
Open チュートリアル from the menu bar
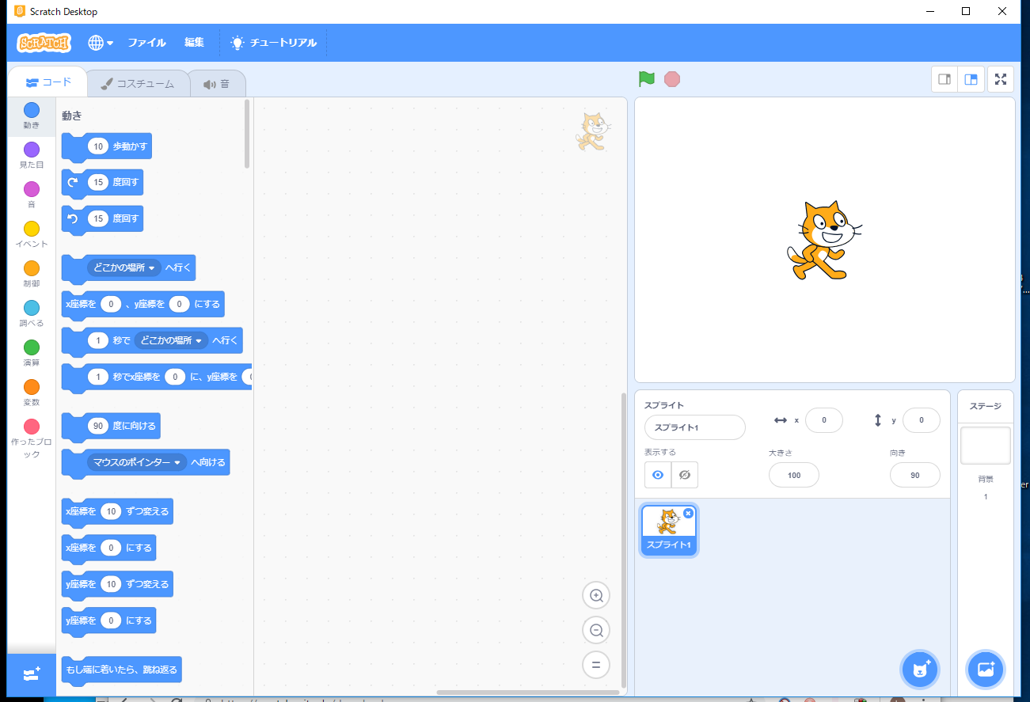(x=273, y=43)
